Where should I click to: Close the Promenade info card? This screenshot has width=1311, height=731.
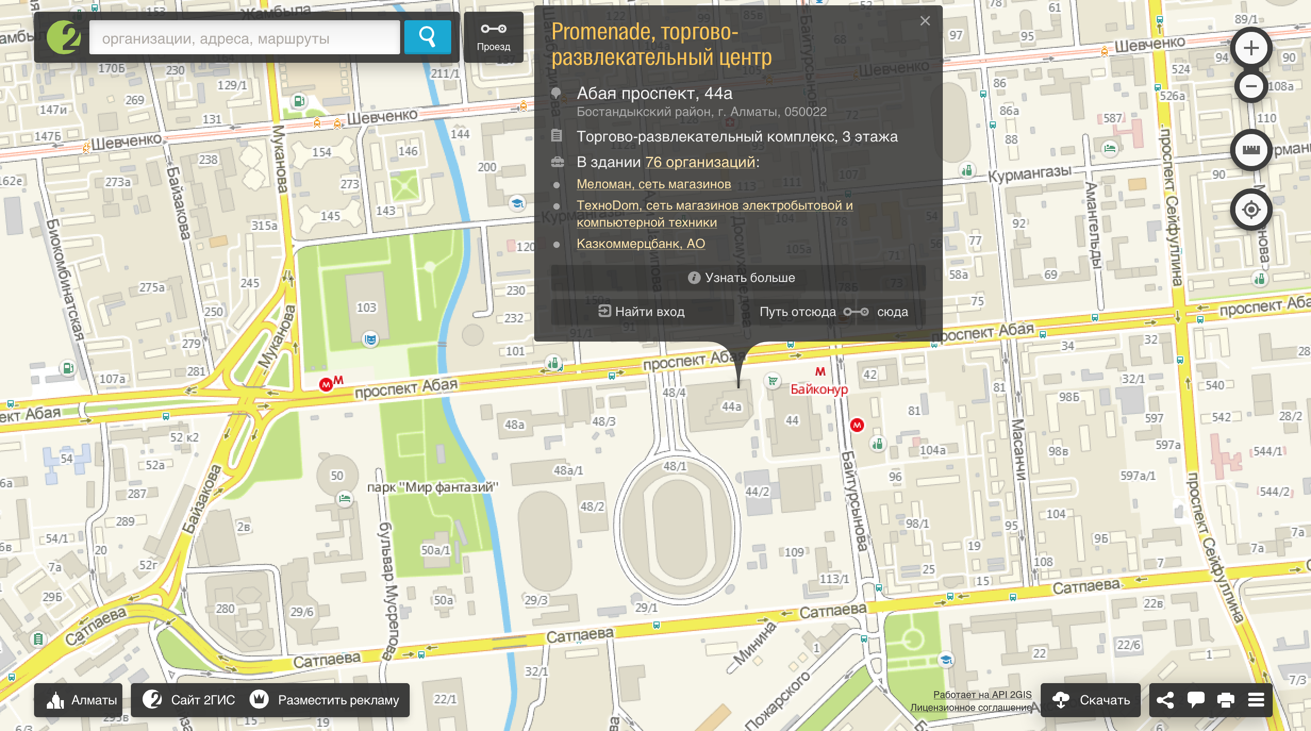[925, 21]
